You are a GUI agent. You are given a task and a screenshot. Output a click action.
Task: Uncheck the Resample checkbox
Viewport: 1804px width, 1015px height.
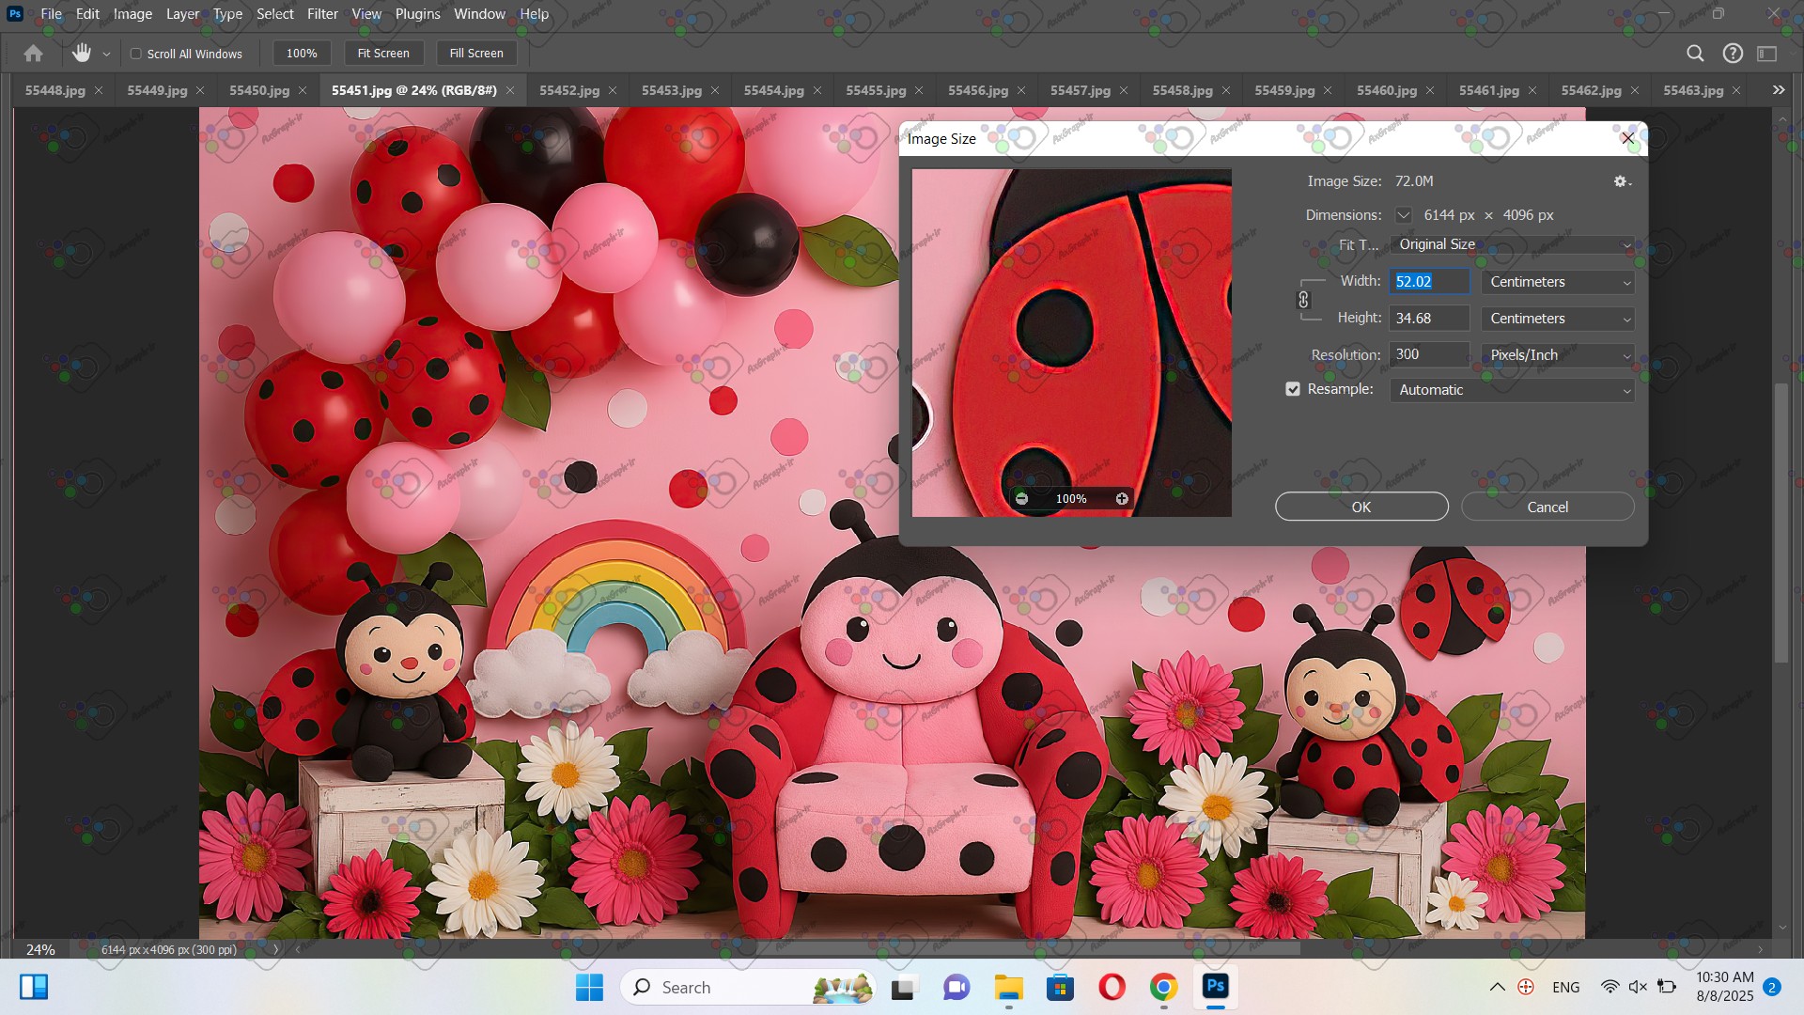[1293, 389]
